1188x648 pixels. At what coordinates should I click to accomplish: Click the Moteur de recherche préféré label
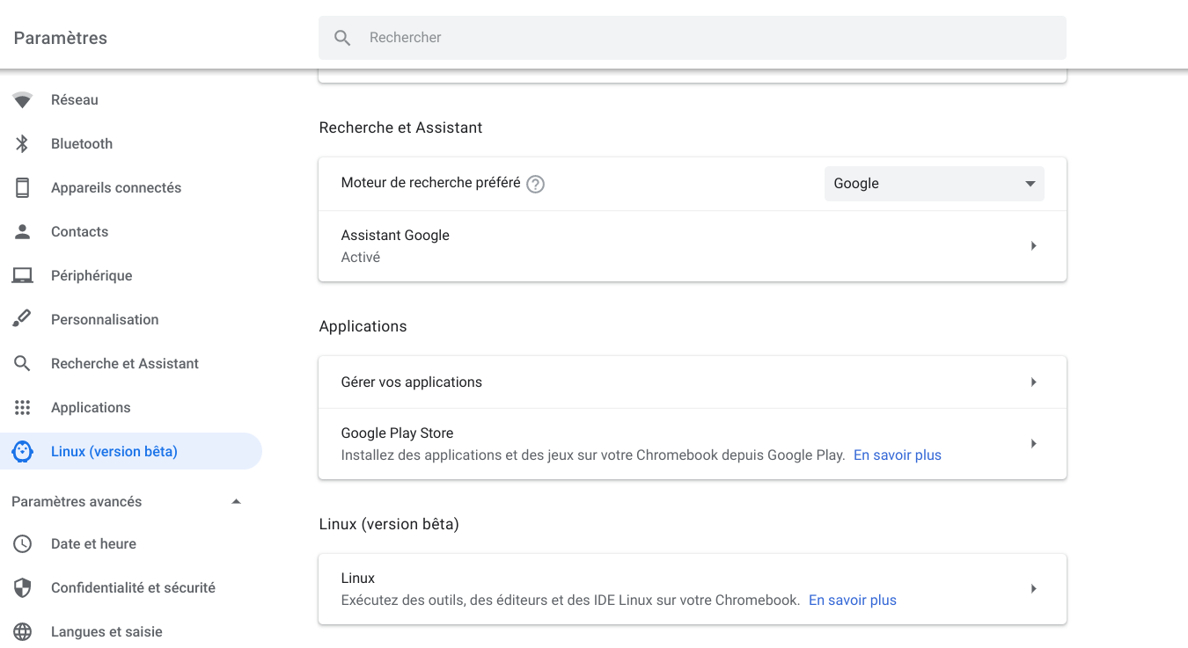430,184
